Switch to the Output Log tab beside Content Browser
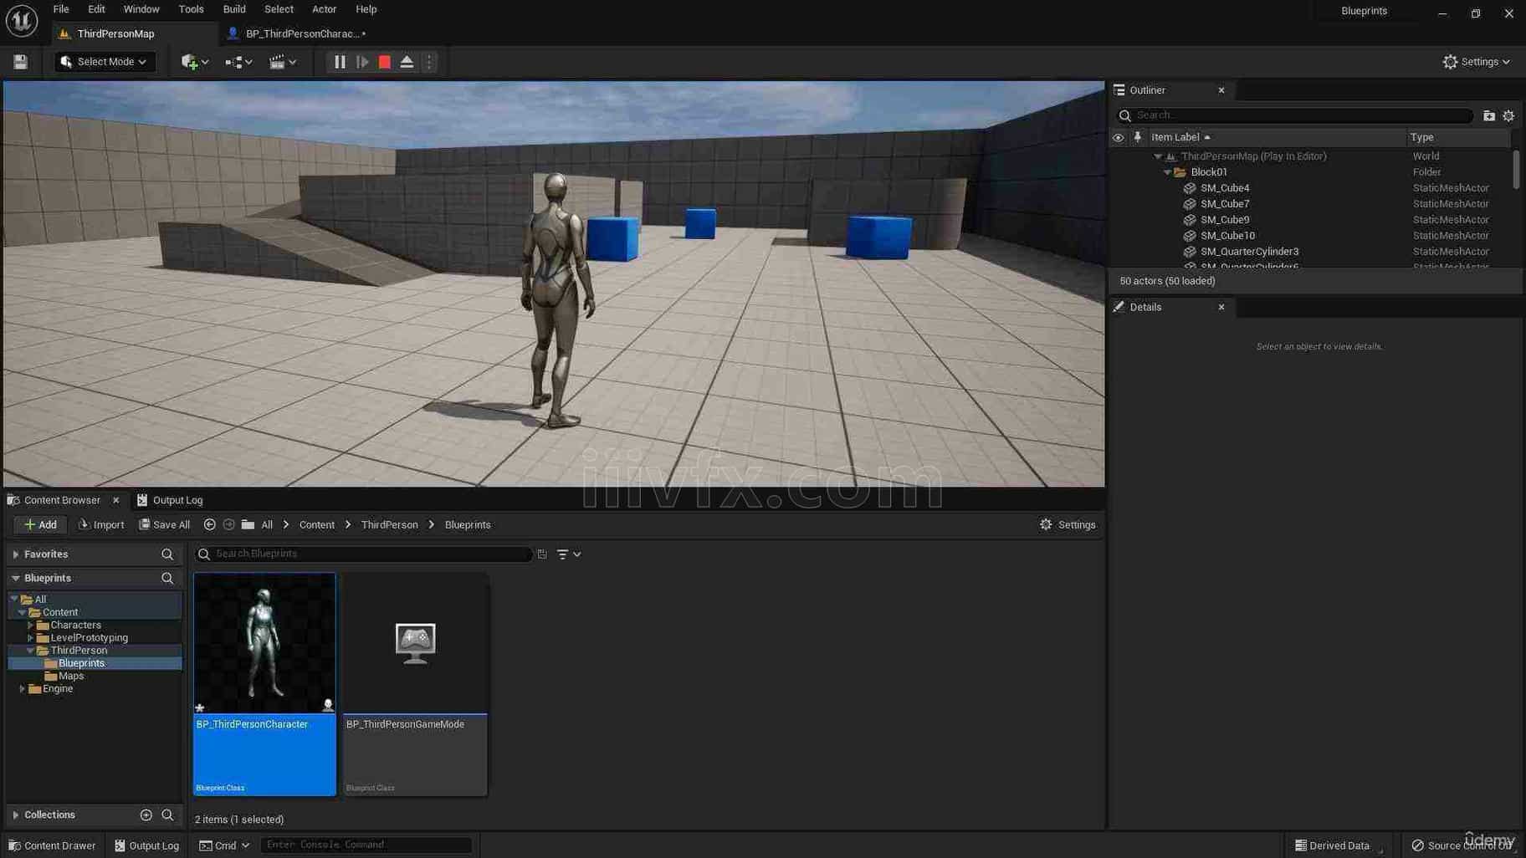 (x=170, y=500)
